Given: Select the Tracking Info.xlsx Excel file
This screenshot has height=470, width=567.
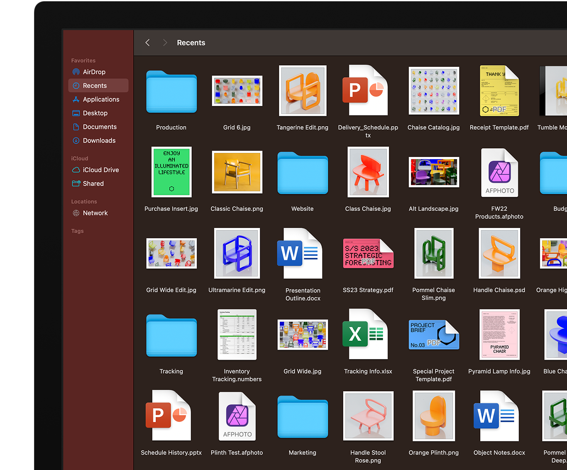Looking at the screenshot, I should pos(365,334).
